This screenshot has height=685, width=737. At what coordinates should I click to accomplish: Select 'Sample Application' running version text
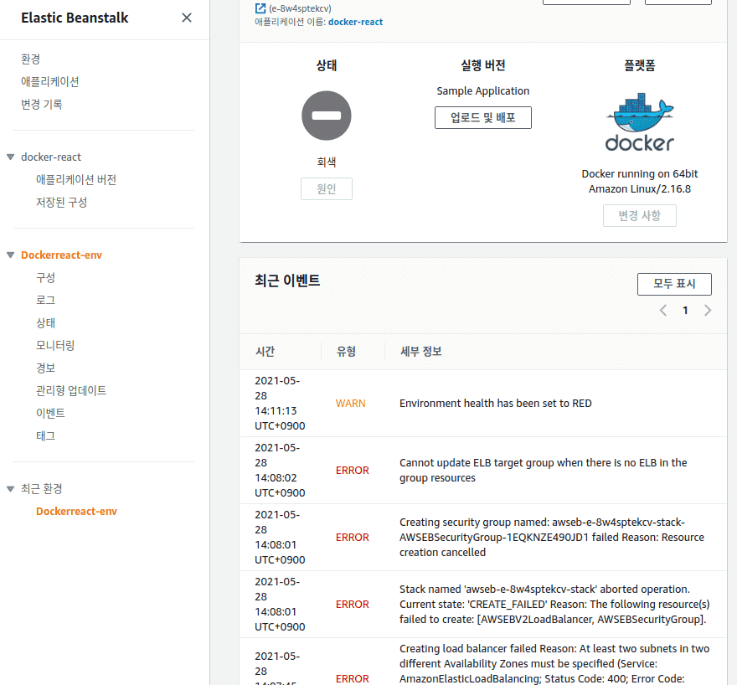coord(482,91)
